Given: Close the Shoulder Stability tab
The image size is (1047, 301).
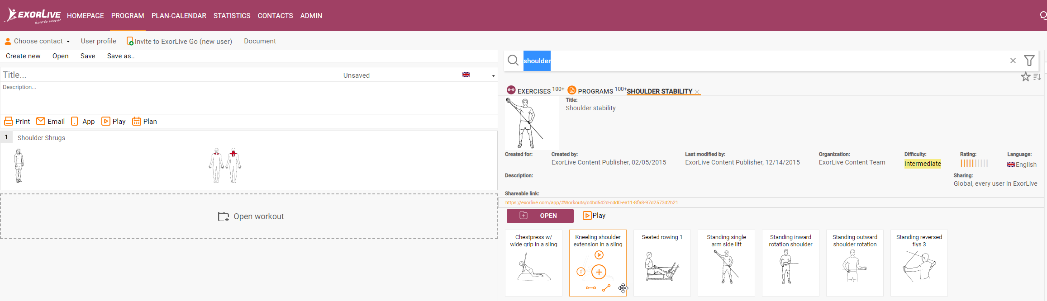Looking at the screenshot, I should 697,92.
